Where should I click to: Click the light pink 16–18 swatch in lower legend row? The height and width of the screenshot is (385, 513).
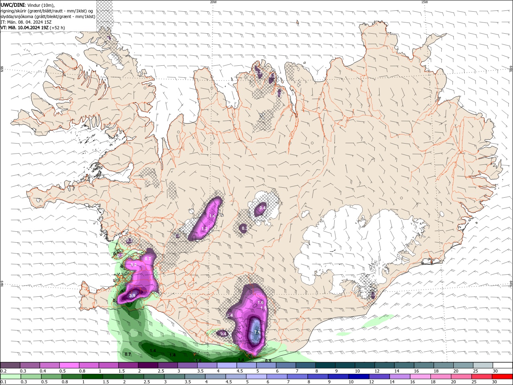(x=421, y=377)
